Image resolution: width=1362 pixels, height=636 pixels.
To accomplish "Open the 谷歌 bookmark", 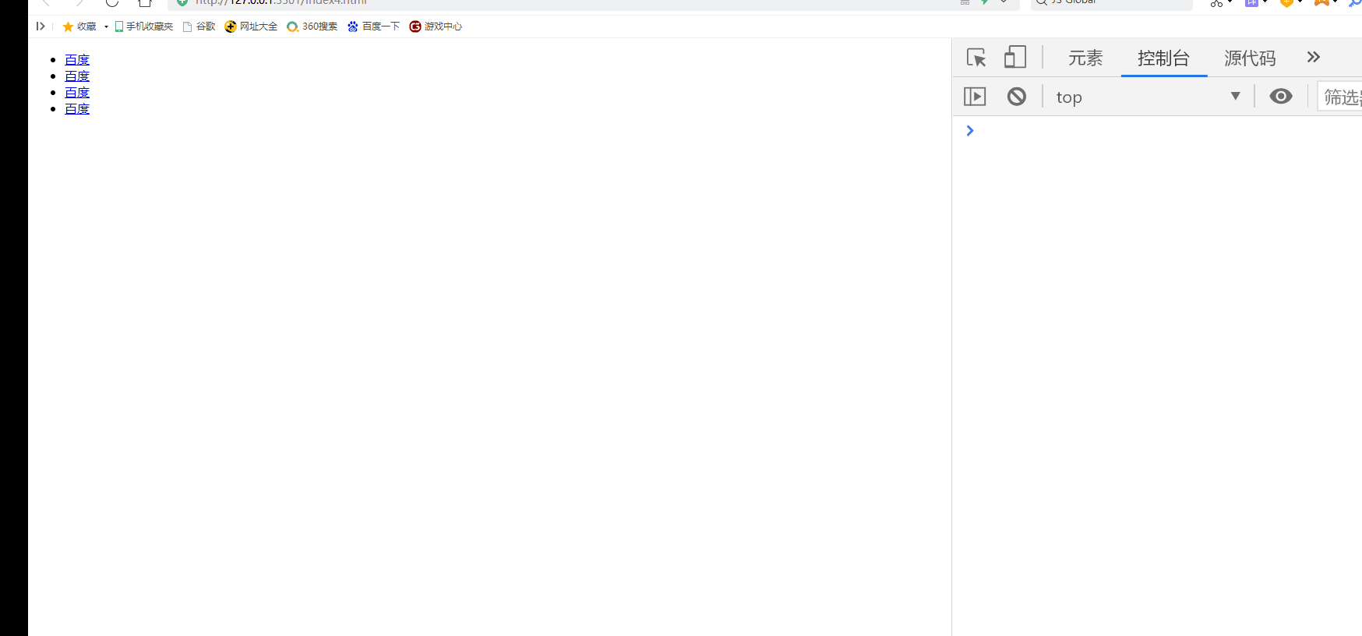I will 199,26.
